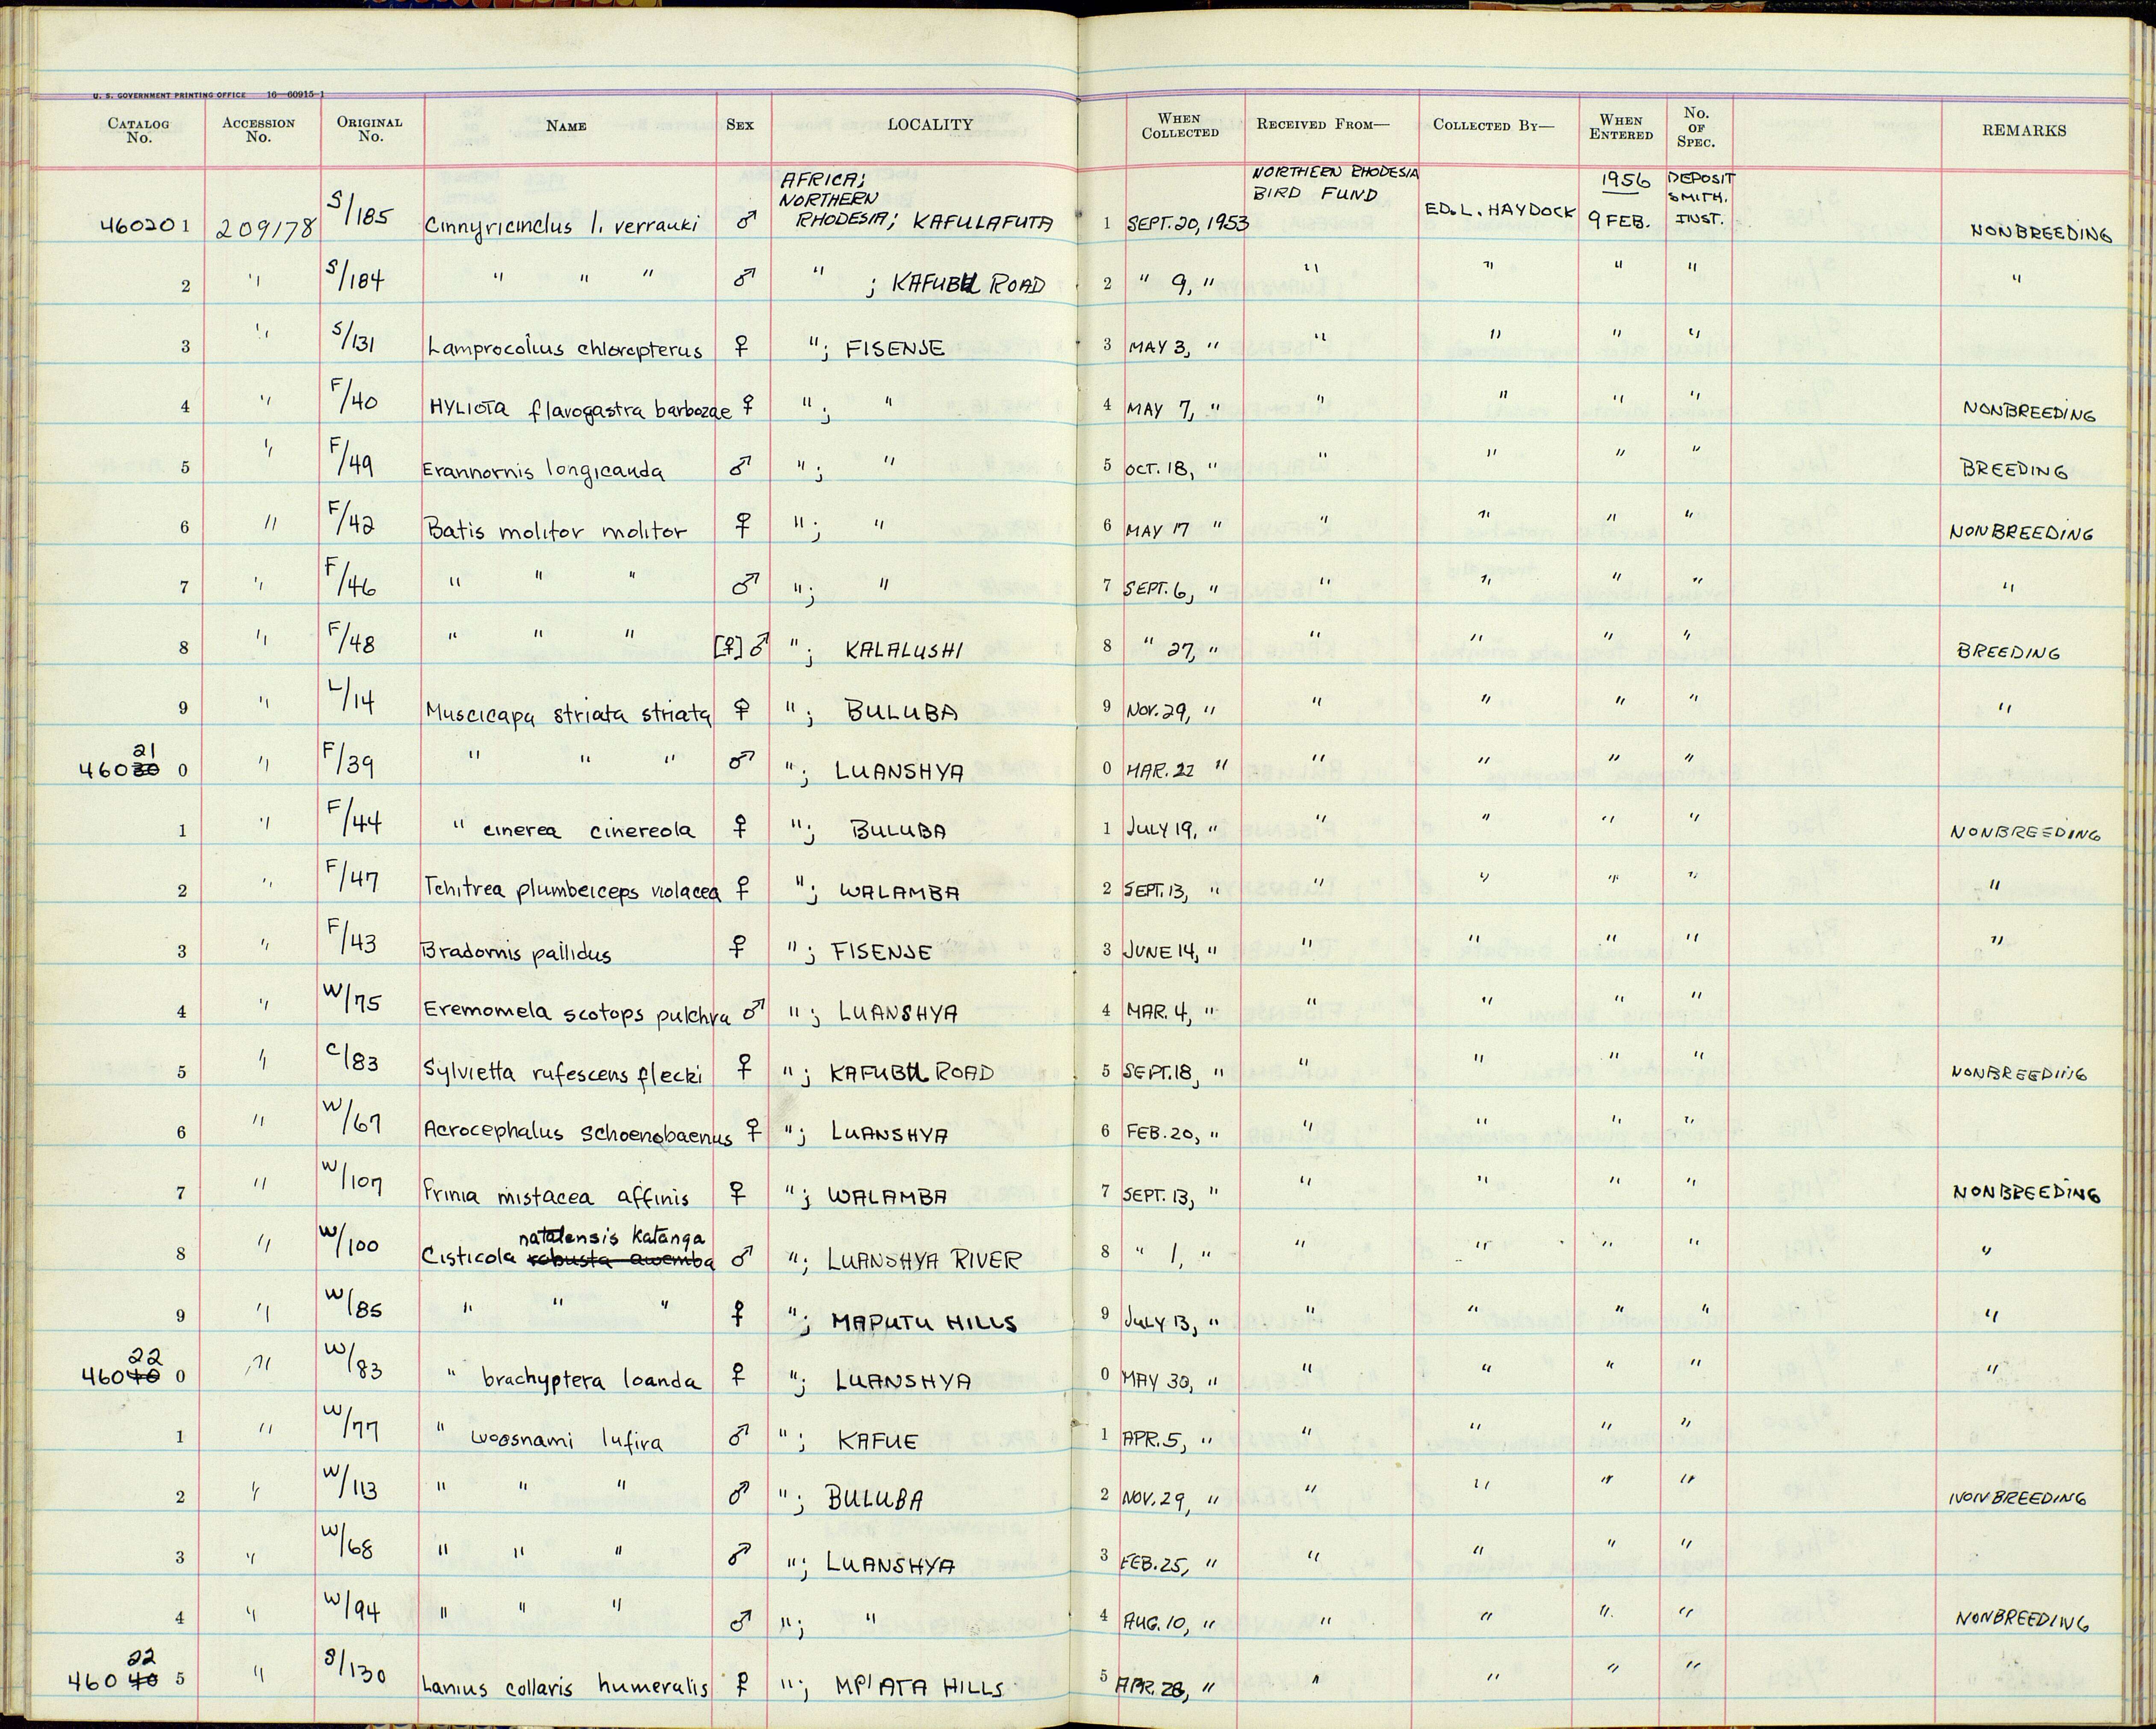The height and width of the screenshot is (1729, 2156).
Task: Click the 'Original No.' column header
Action: pos(370,129)
